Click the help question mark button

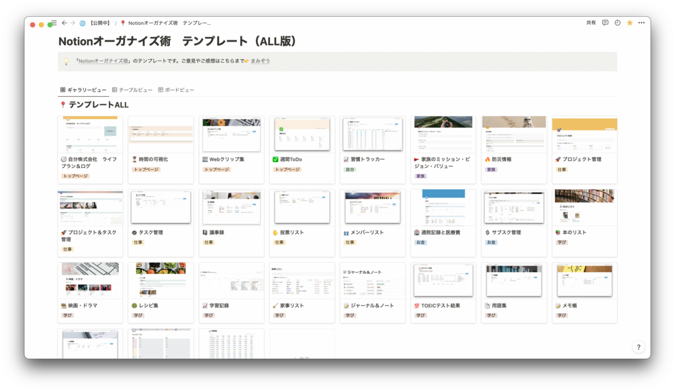coord(639,347)
